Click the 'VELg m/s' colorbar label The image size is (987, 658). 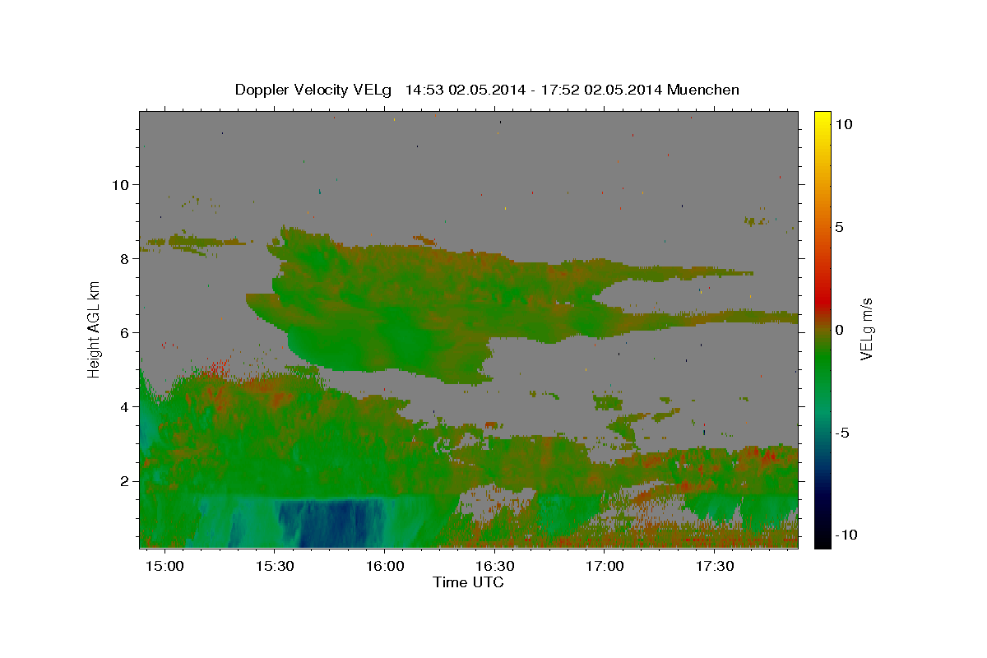[866, 329]
